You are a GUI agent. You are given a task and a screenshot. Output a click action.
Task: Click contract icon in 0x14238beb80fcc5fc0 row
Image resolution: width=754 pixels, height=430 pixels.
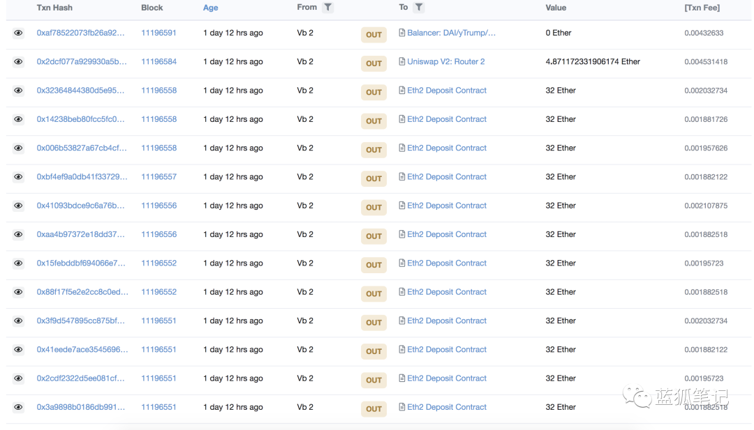pos(401,119)
